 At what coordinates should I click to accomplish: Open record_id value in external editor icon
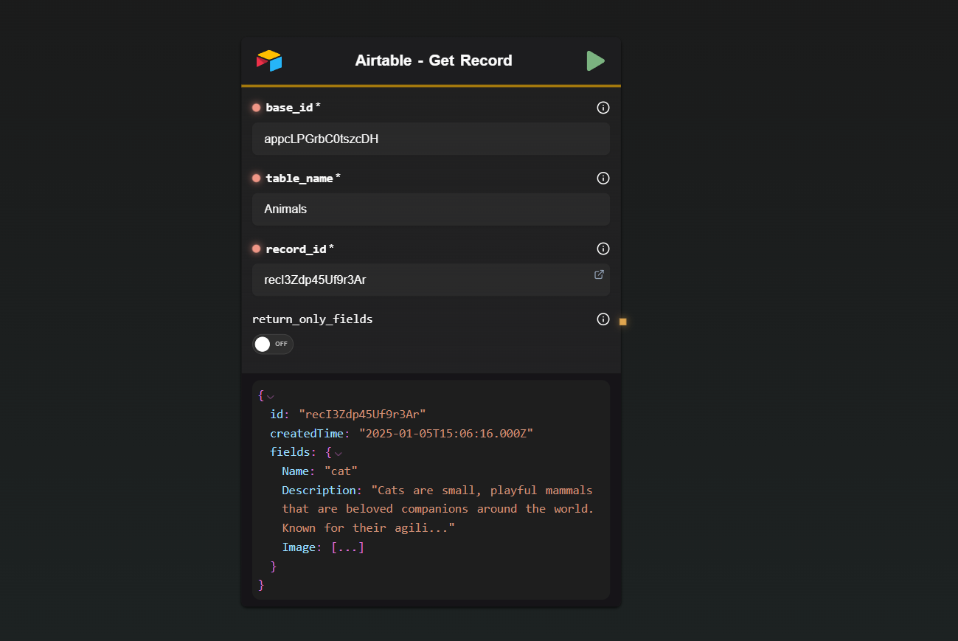(x=599, y=274)
